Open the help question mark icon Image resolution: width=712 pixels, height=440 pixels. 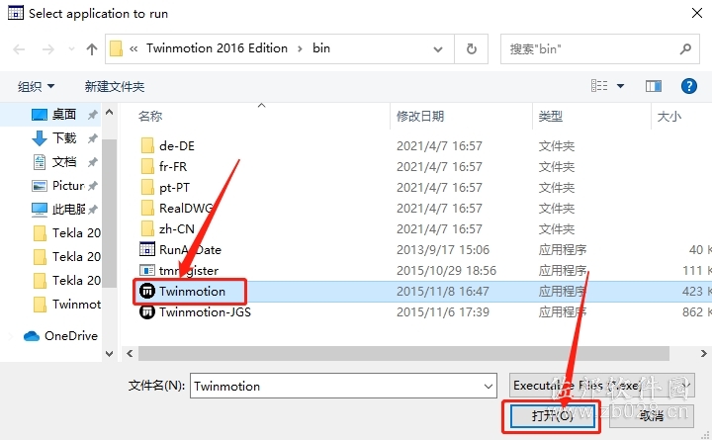689,86
